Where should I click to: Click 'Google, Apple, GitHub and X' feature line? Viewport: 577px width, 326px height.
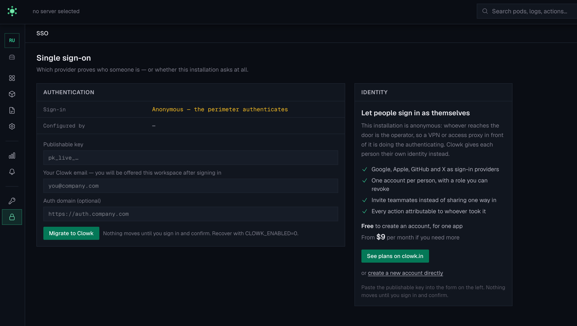[435, 169]
